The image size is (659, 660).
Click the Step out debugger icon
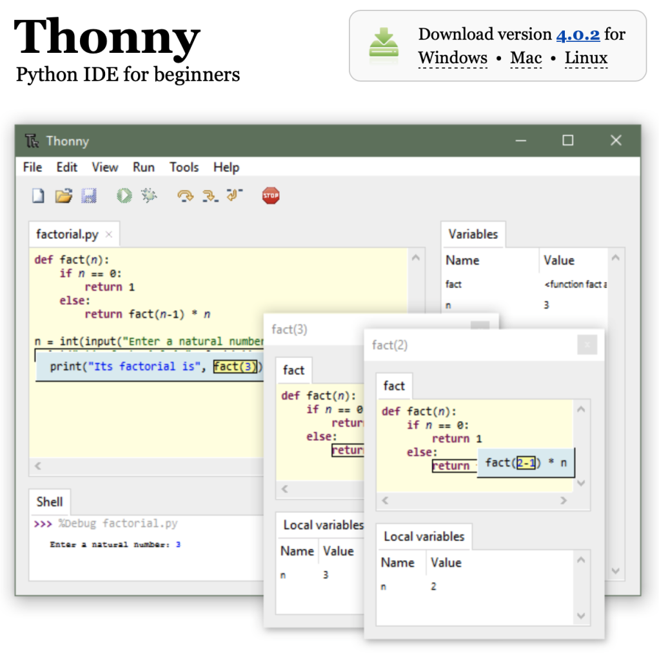[235, 195]
